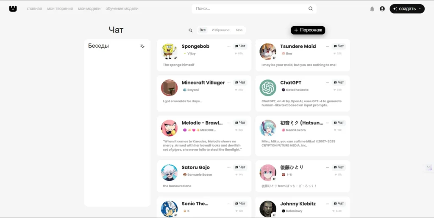
Task: Click the text 'The sponge himself'
Action: point(178,65)
